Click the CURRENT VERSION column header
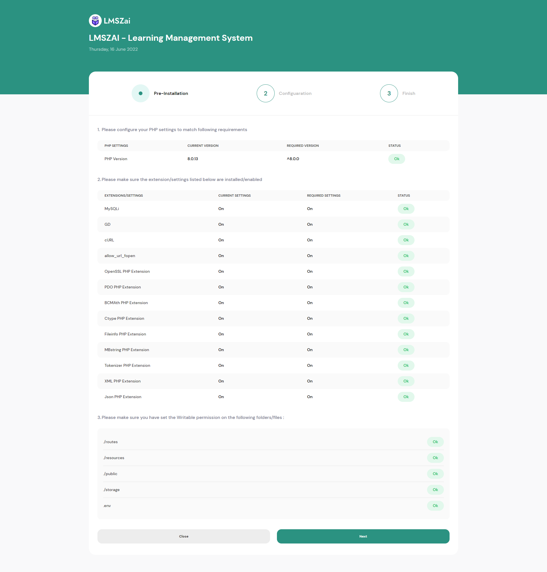Viewport: 547px width, 572px height. pyautogui.click(x=203, y=146)
